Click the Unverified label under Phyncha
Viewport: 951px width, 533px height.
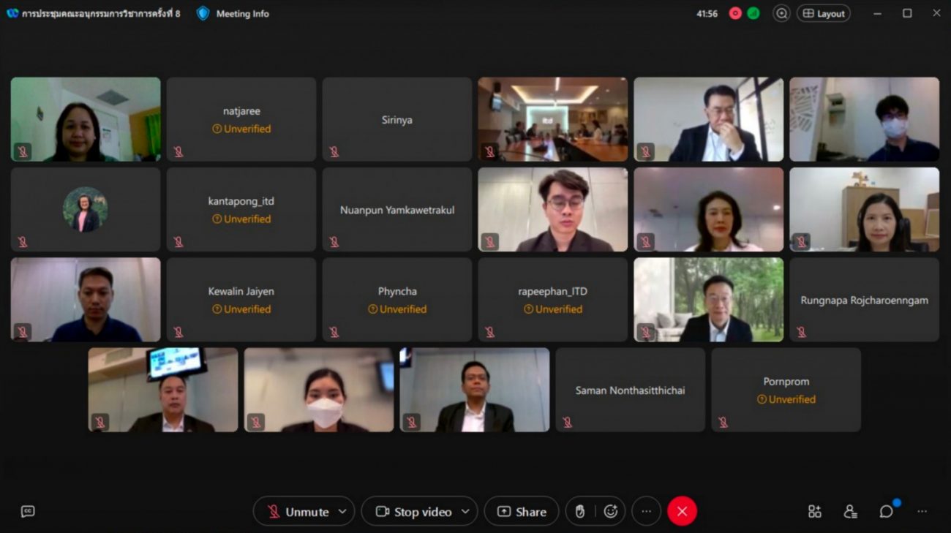pos(397,309)
